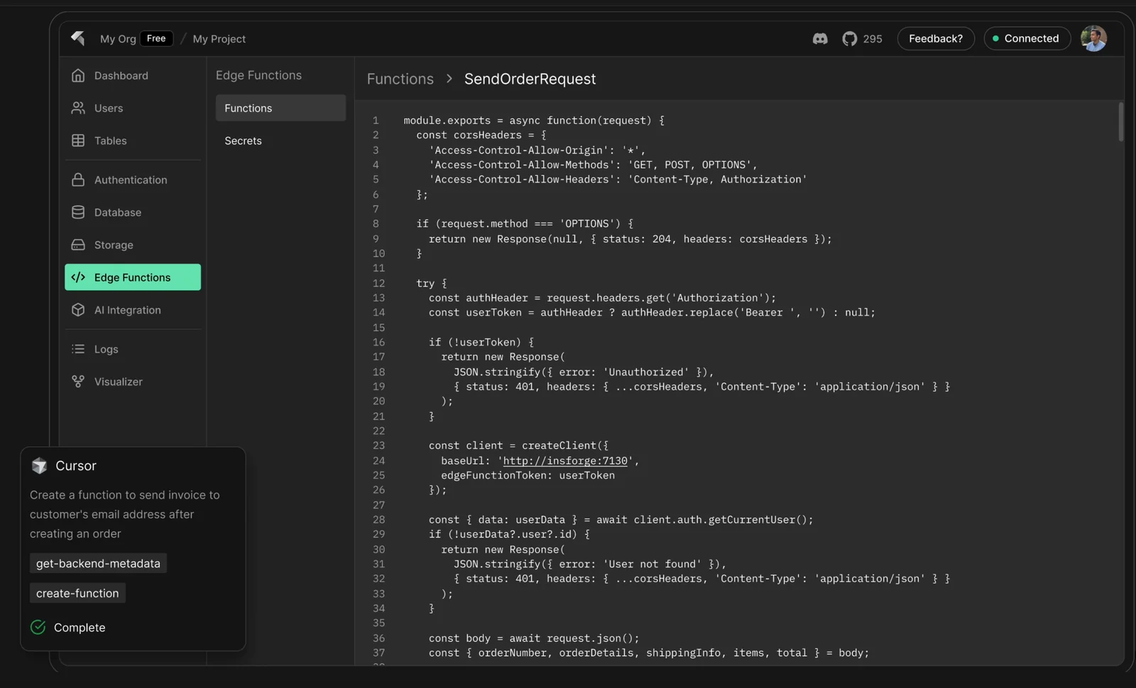Click the http://insforge:7130 link in code
Screen dimensions: 1136x688
click(565, 461)
